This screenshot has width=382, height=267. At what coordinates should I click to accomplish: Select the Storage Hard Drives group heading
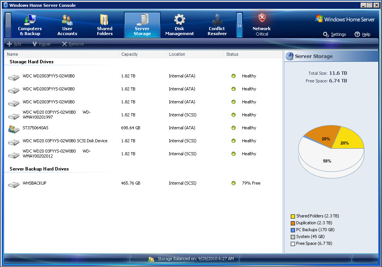(32, 62)
